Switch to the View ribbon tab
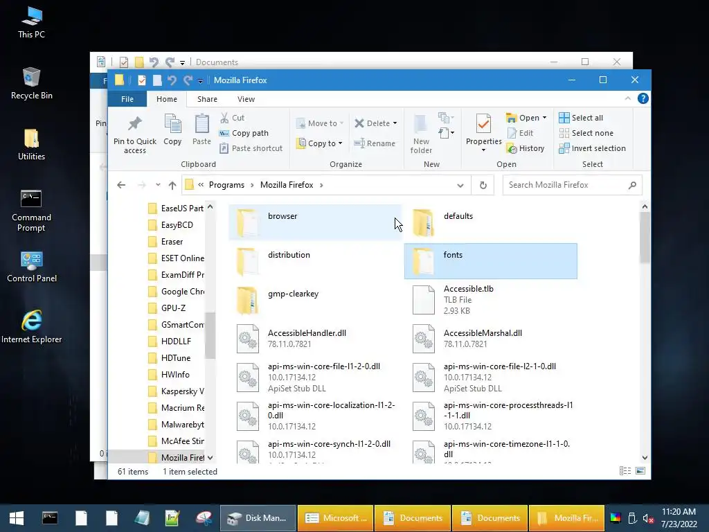 (x=246, y=99)
